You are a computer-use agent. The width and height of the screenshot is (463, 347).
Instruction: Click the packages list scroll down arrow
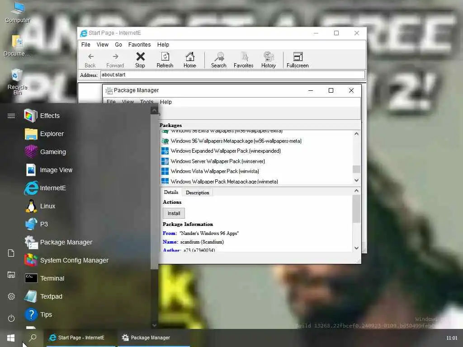coord(356,180)
